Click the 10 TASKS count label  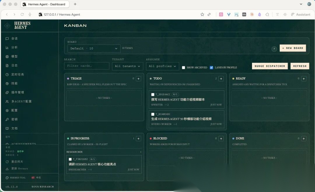coord(127,48)
